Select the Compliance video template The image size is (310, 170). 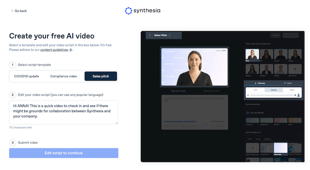click(63, 76)
